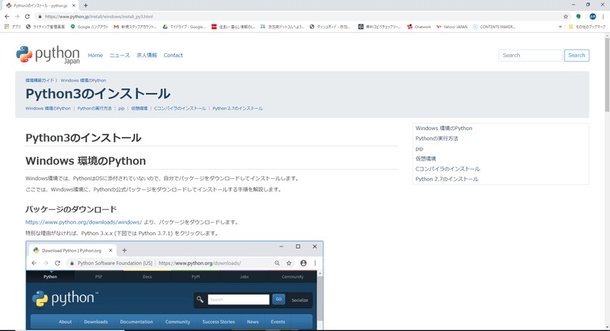The height and width of the screenshot is (331, 610).
Task: Open the ライティング管理画面 bookmark
Action: point(45,27)
